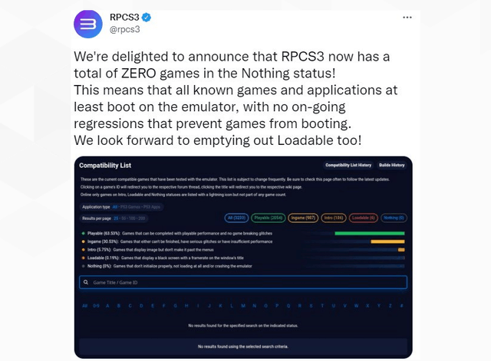Image resolution: width=491 pixels, height=361 pixels.
Task: Click the grey Nothing status bullet dot
Action: point(84,266)
